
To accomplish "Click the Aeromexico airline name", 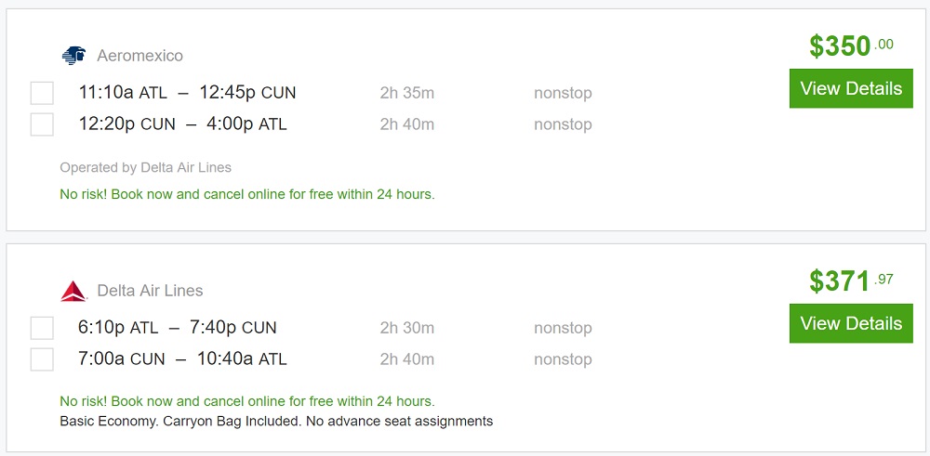I will tap(139, 56).
